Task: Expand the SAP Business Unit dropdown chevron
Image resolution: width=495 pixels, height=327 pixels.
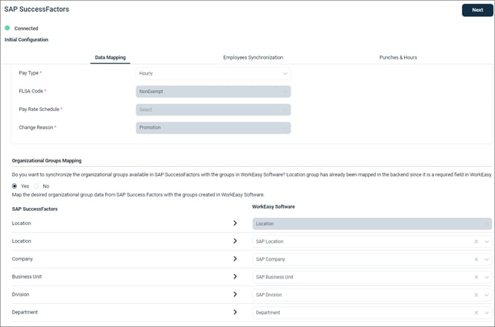Action: (x=487, y=277)
